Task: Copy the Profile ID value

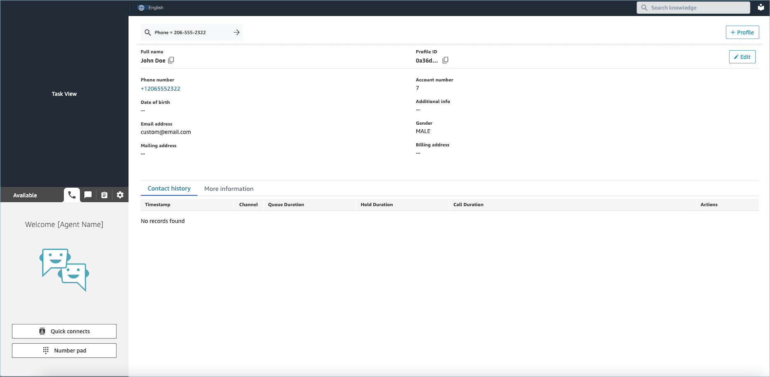Action: tap(445, 60)
